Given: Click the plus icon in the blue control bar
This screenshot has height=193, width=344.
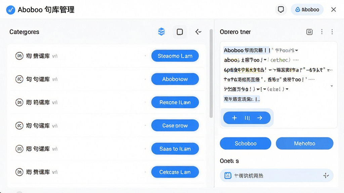Looking at the screenshot, I should click(x=234, y=118).
